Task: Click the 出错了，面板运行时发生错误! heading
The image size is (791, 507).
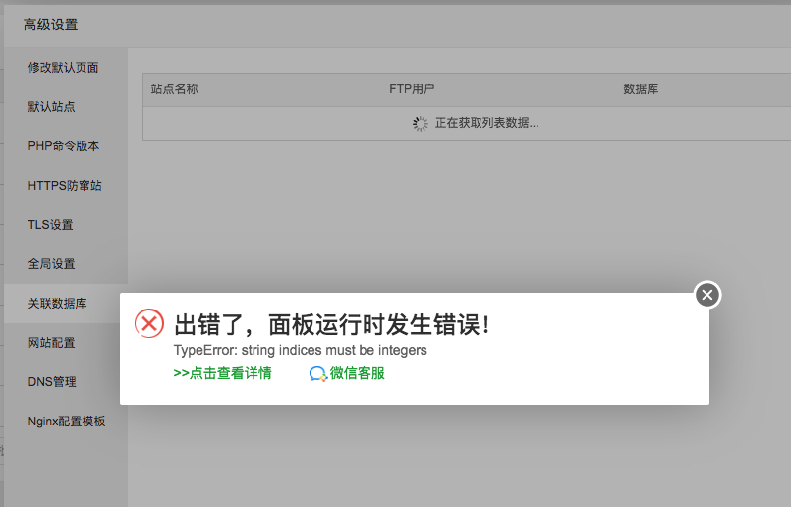Action: click(x=332, y=324)
